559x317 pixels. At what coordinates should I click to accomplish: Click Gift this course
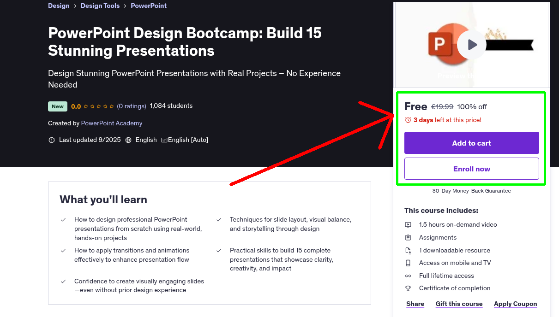coord(459,304)
